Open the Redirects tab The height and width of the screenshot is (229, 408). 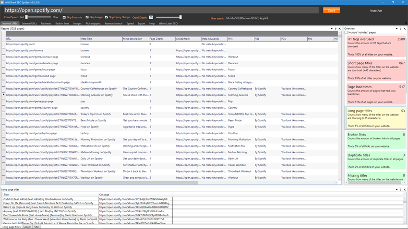pyautogui.click(x=46, y=23)
